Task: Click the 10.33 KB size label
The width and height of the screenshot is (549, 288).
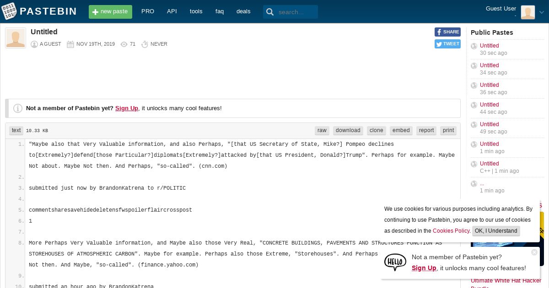Action: click(x=37, y=131)
